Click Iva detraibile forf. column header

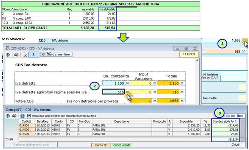click(225, 121)
